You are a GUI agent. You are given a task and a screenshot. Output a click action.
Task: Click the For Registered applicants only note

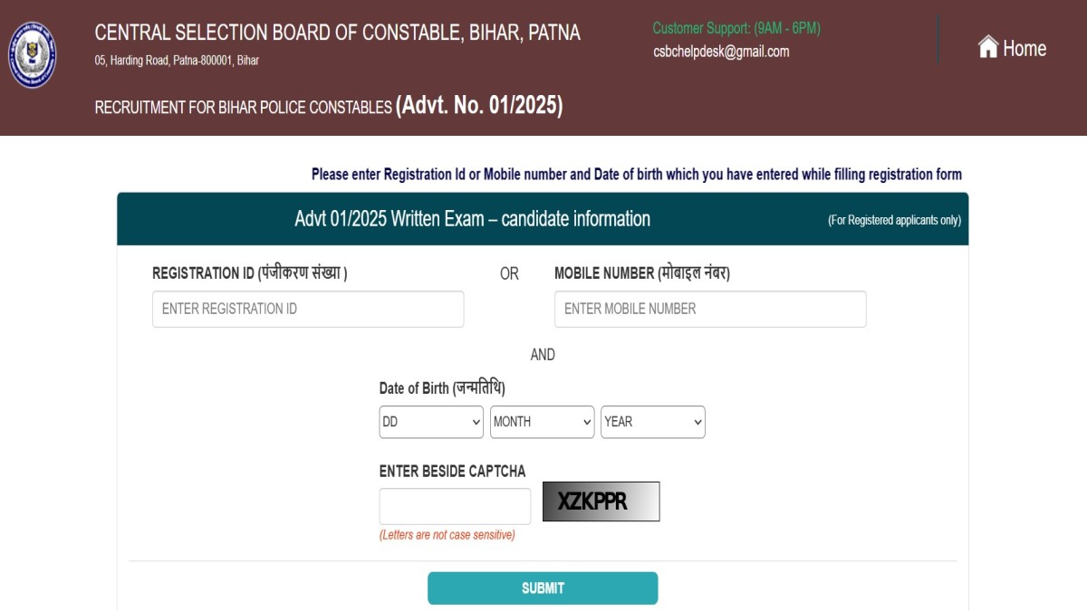pyautogui.click(x=894, y=220)
